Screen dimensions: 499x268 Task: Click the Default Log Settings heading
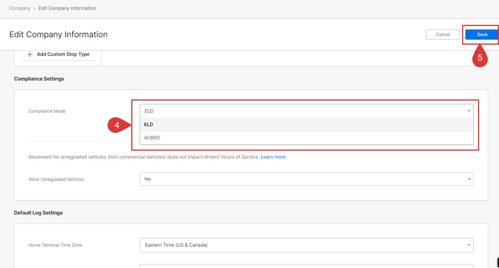coord(38,213)
